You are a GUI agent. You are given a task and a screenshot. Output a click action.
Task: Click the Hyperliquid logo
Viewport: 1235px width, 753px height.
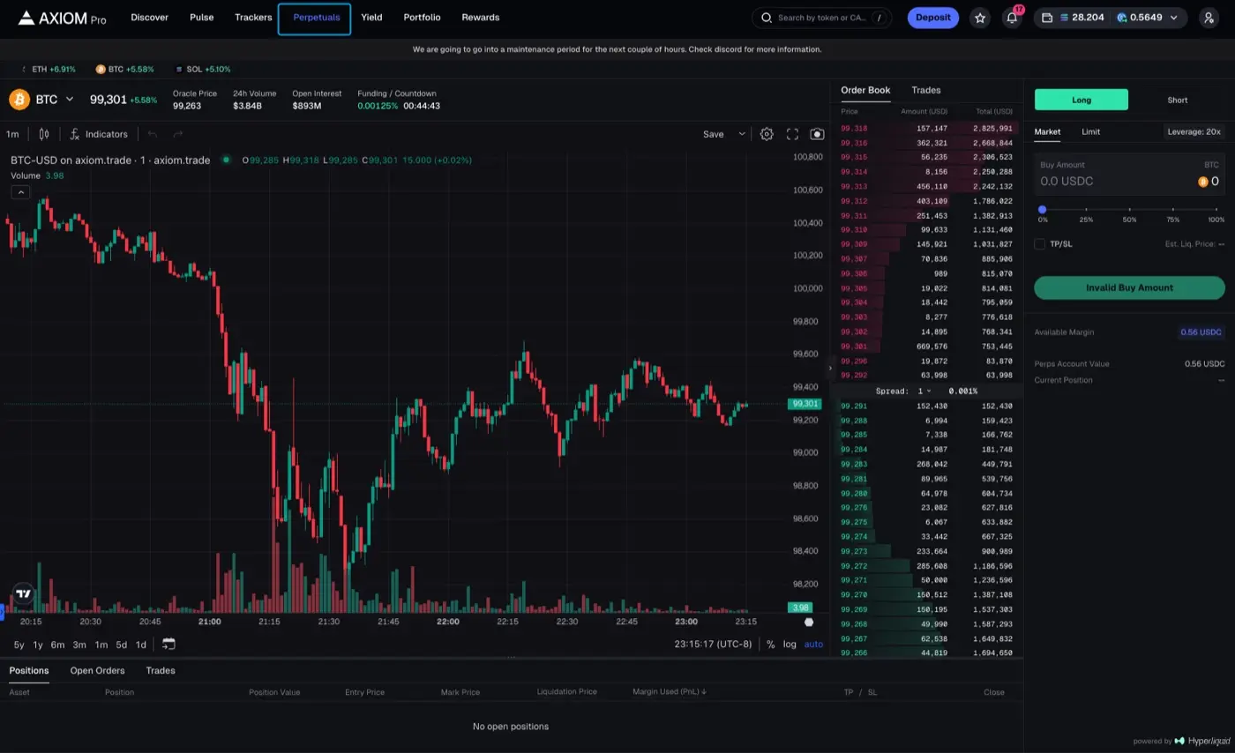pyautogui.click(x=1202, y=741)
